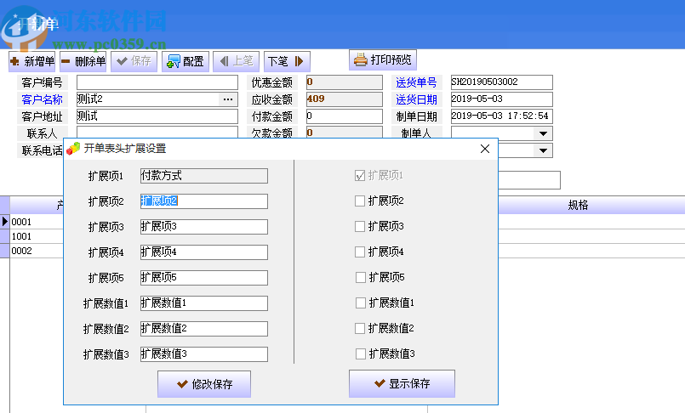This screenshot has width=685, height=413.
Task: Enable the 扩展项4 checkbox
Action: point(360,252)
